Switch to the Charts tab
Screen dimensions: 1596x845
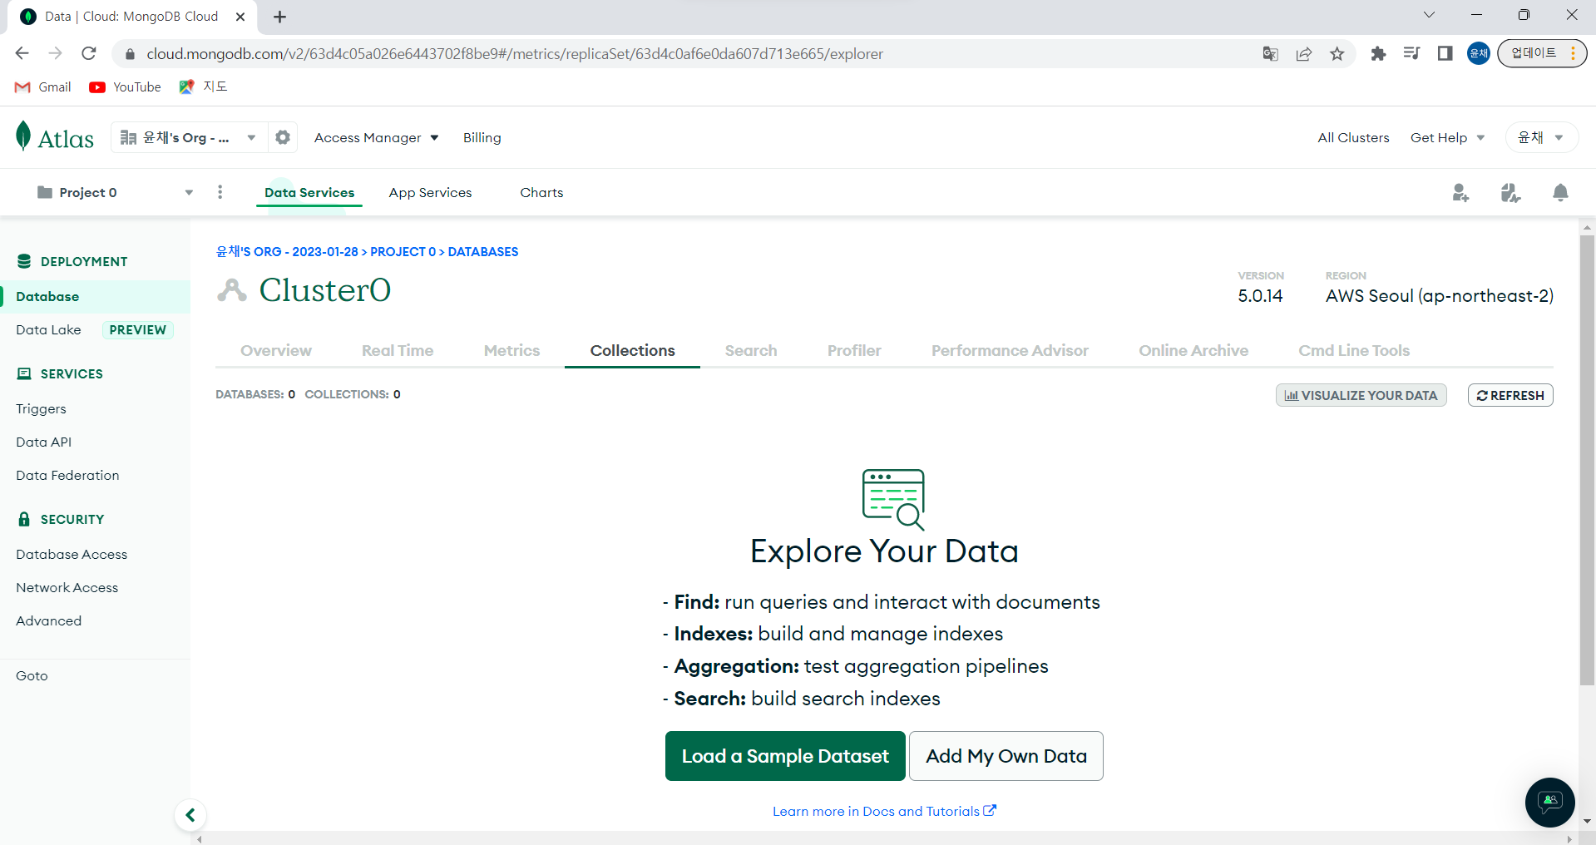click(x=541, y=193)
